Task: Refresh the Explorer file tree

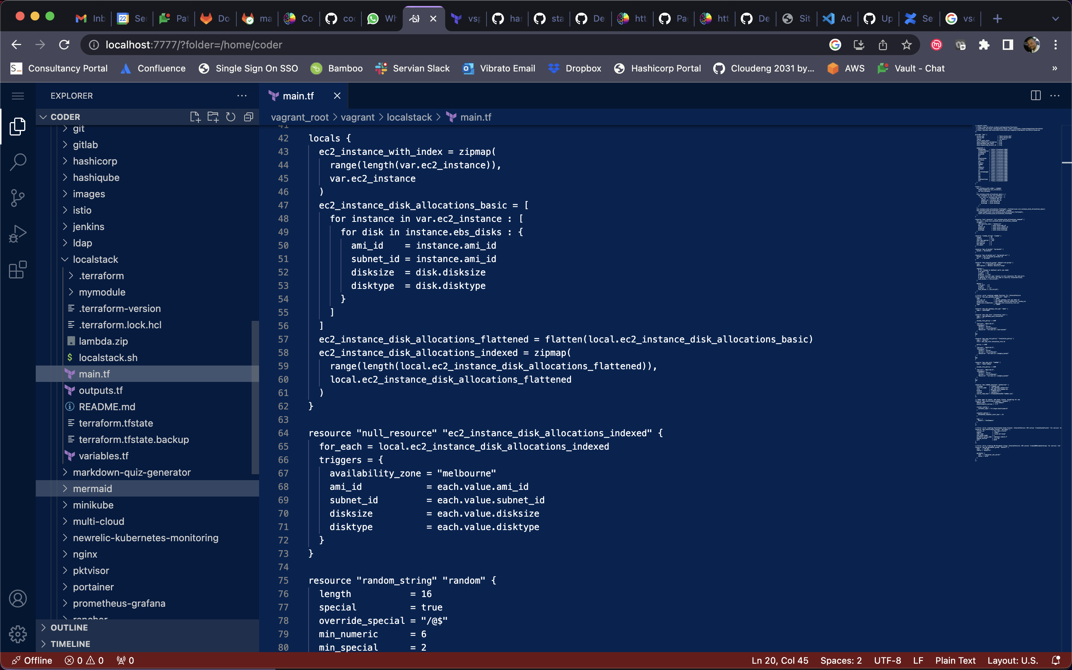Action: (x=230, y=117)
